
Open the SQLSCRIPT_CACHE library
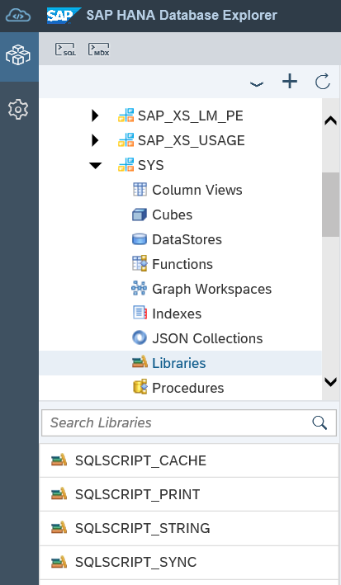click(189, 460)
